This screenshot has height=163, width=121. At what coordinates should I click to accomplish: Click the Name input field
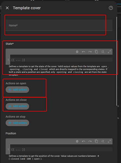pyautogui.click(x=59, y=25)
